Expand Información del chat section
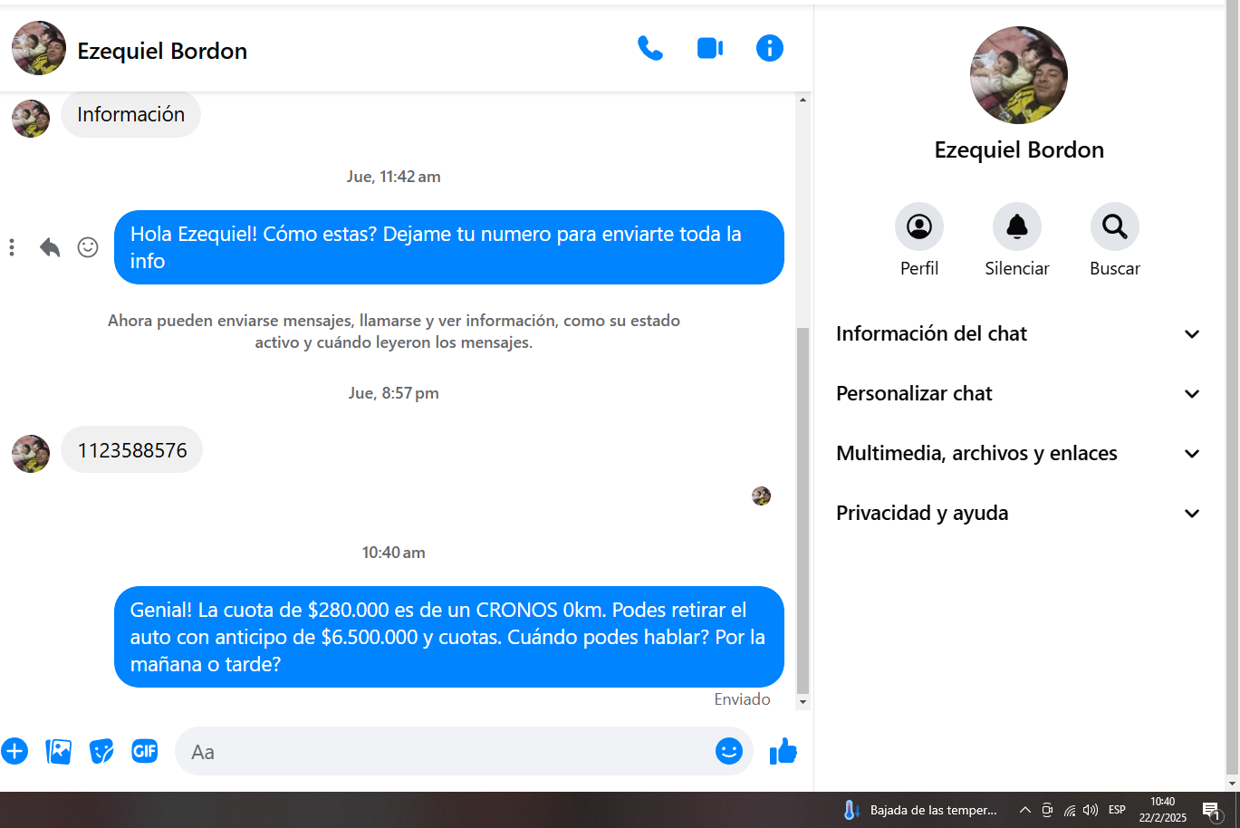This screenshot has height=828, width=1240. coord(1019,333)
